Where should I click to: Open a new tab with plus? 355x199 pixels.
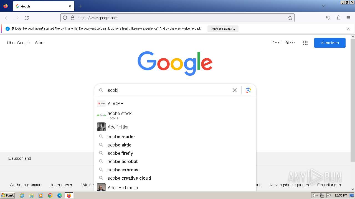tap(80, 6)
